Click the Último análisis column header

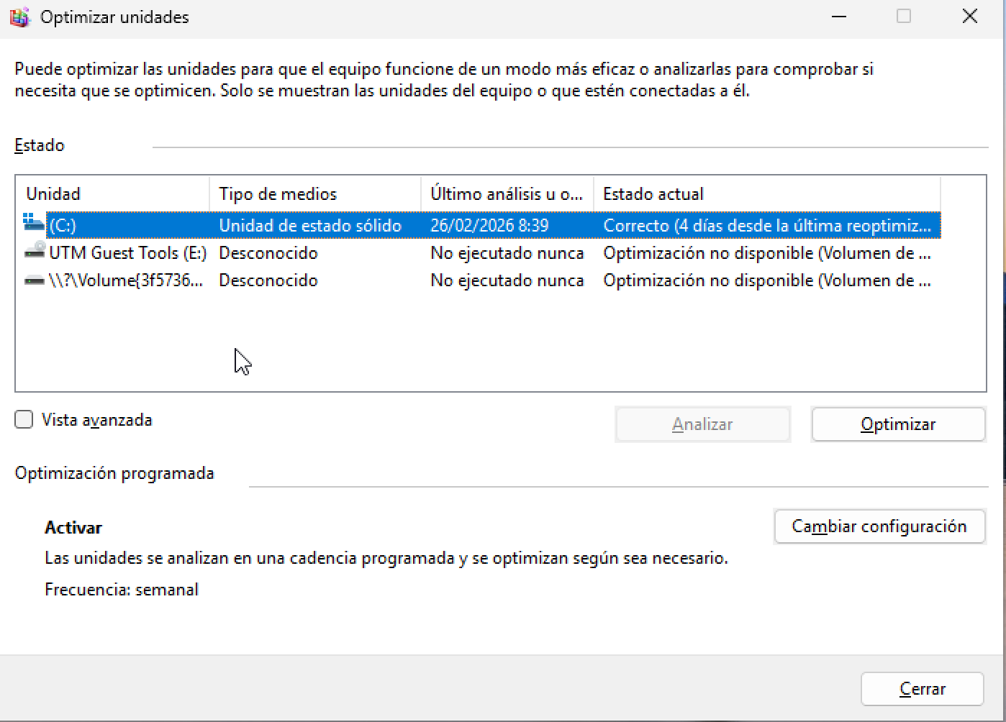507,193
